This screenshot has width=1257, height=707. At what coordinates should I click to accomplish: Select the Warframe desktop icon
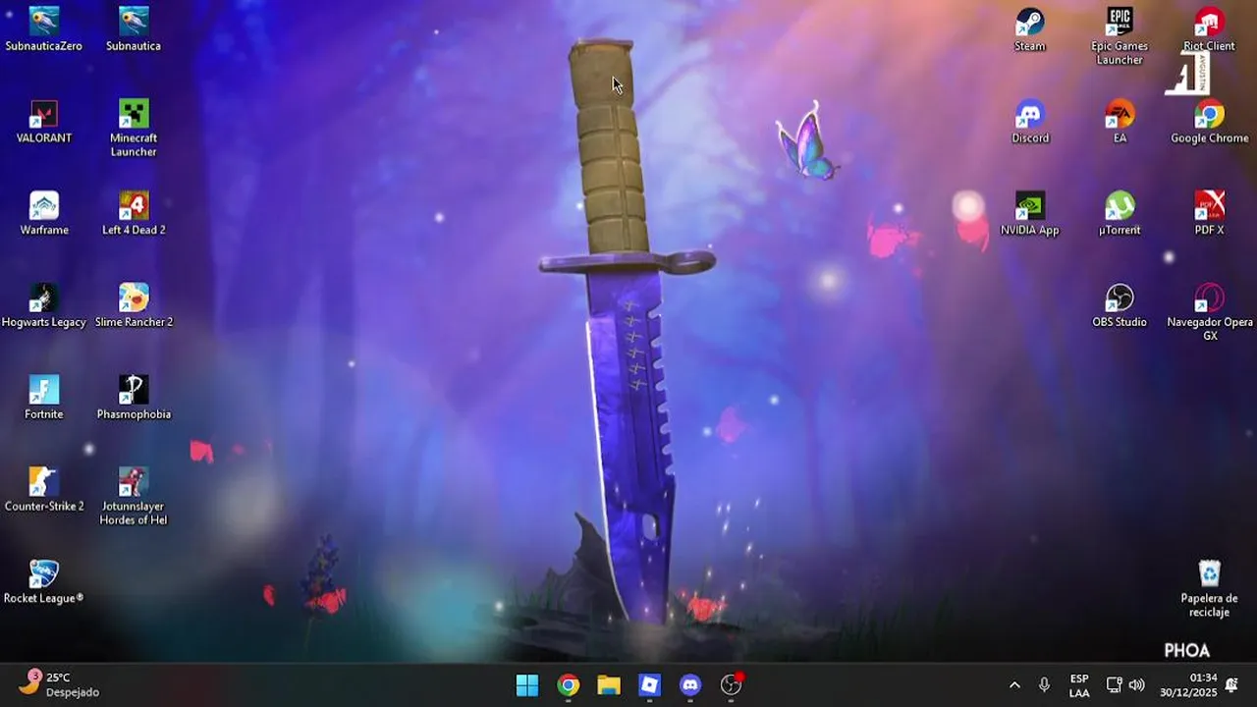click(43, 214)
